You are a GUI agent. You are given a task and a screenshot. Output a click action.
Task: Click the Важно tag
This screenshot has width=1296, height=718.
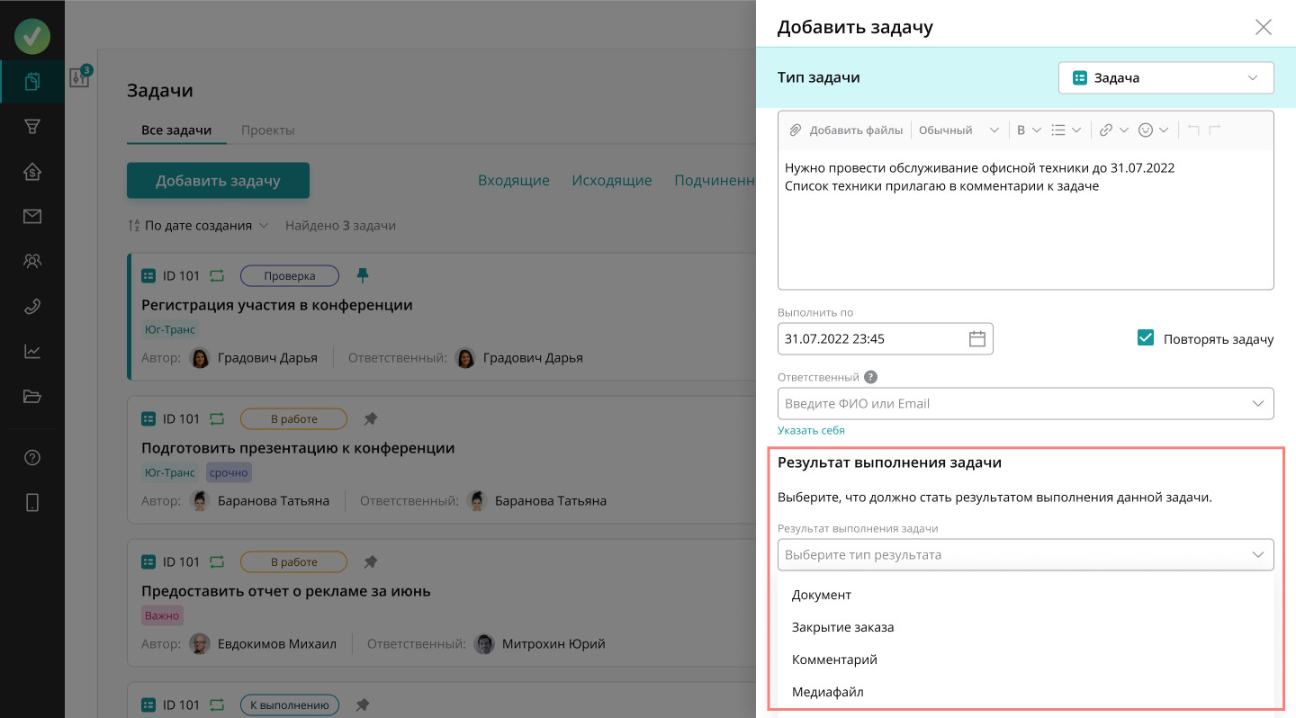point(162,615)
